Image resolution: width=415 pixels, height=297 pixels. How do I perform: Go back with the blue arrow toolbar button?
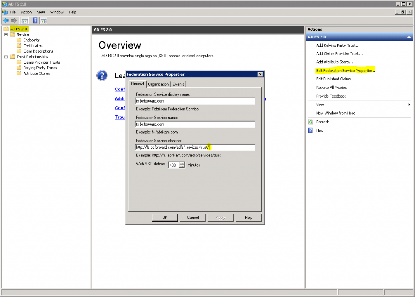point(6,21)
